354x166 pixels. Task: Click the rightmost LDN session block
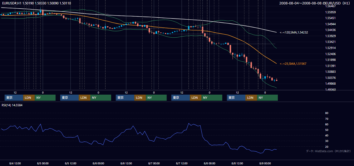251,98
